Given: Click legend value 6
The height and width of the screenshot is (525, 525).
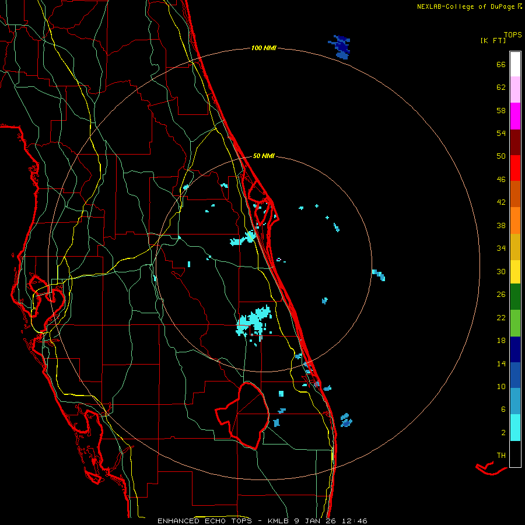Looking at the screenshot, I should 503,409.
